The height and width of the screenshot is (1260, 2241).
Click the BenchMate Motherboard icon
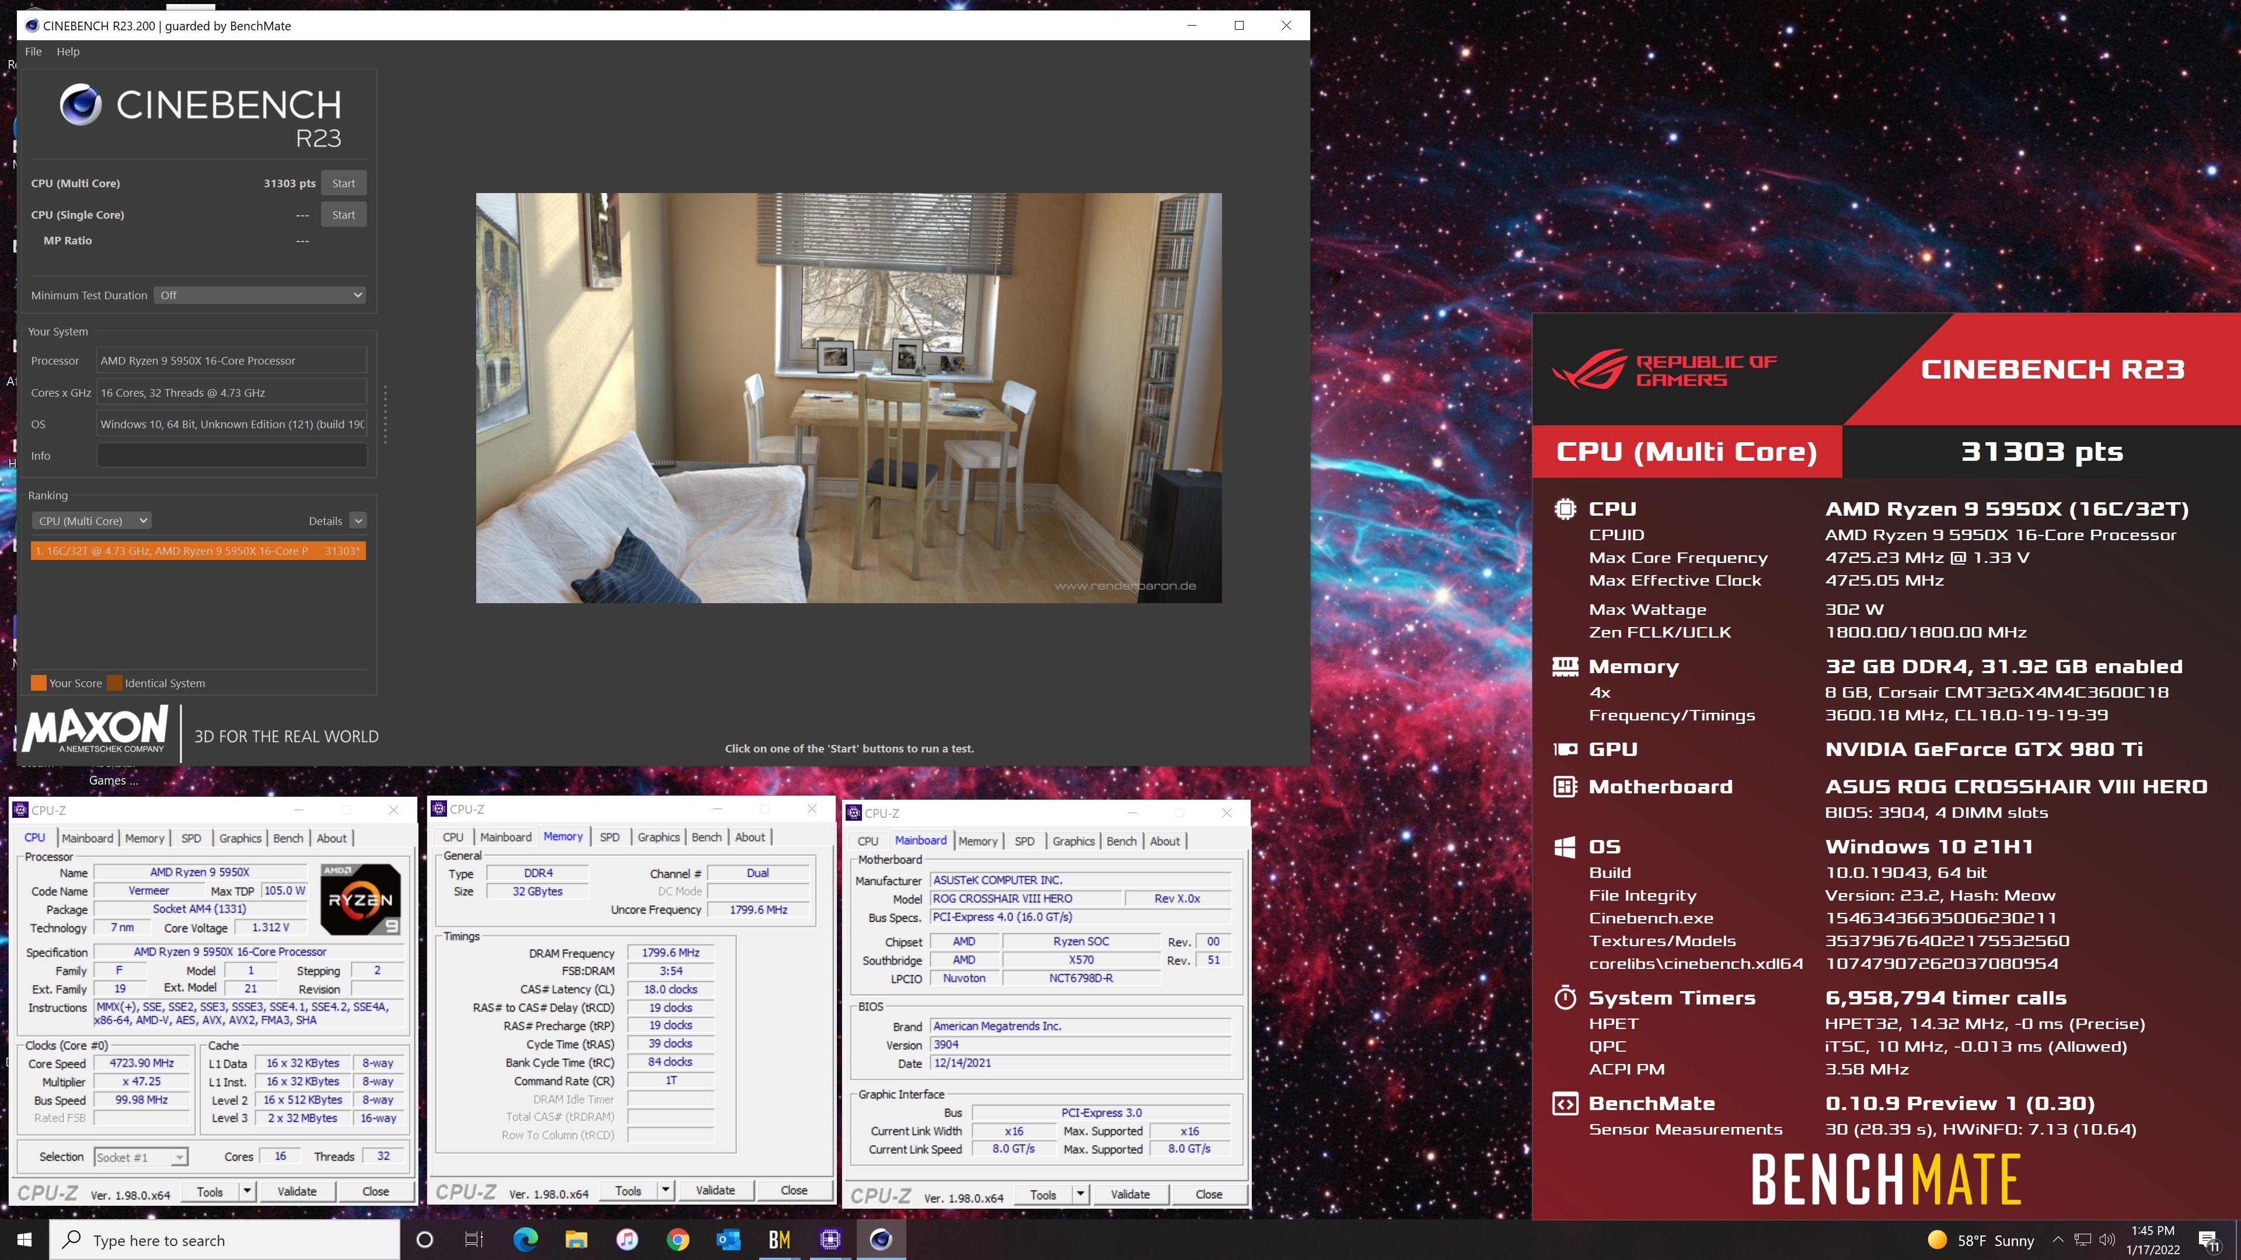(1565, 786)
